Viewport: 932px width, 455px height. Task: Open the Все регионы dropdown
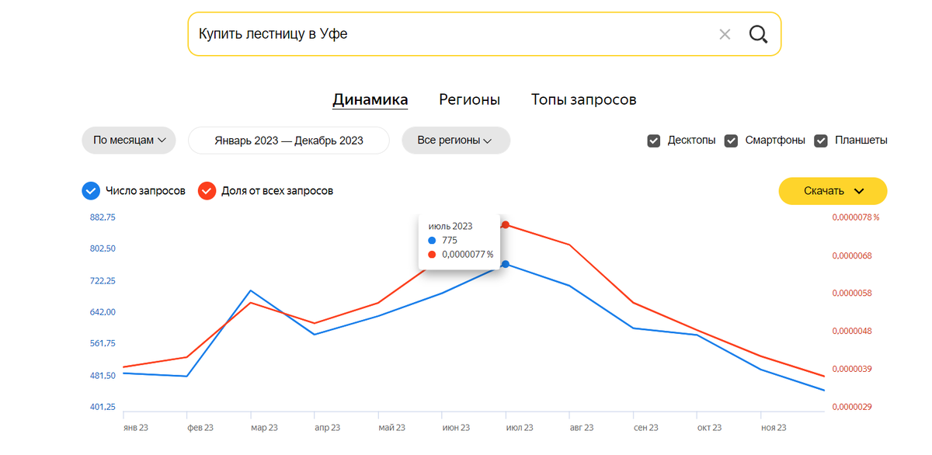pos(455,141)
